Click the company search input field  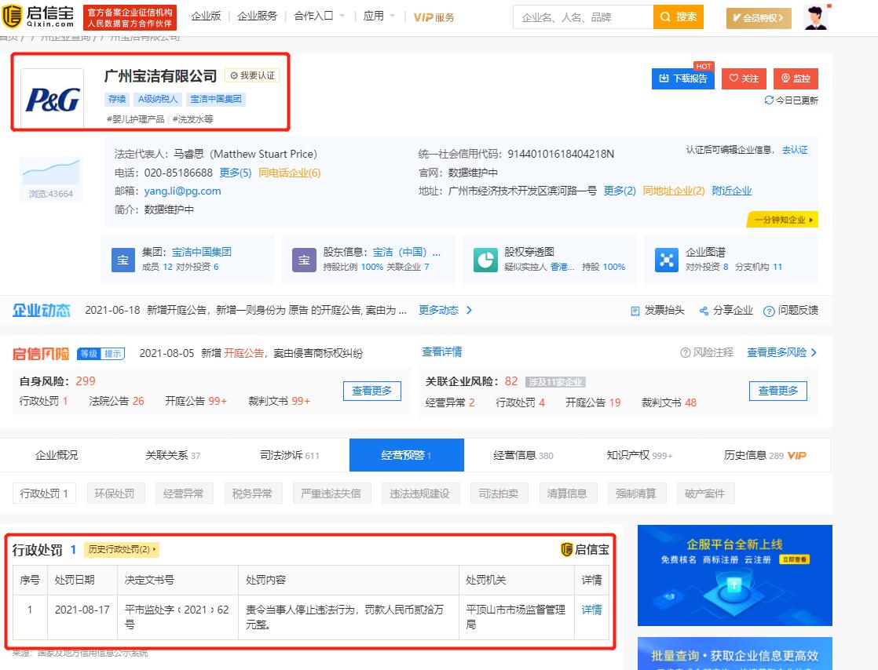(581, 16)
